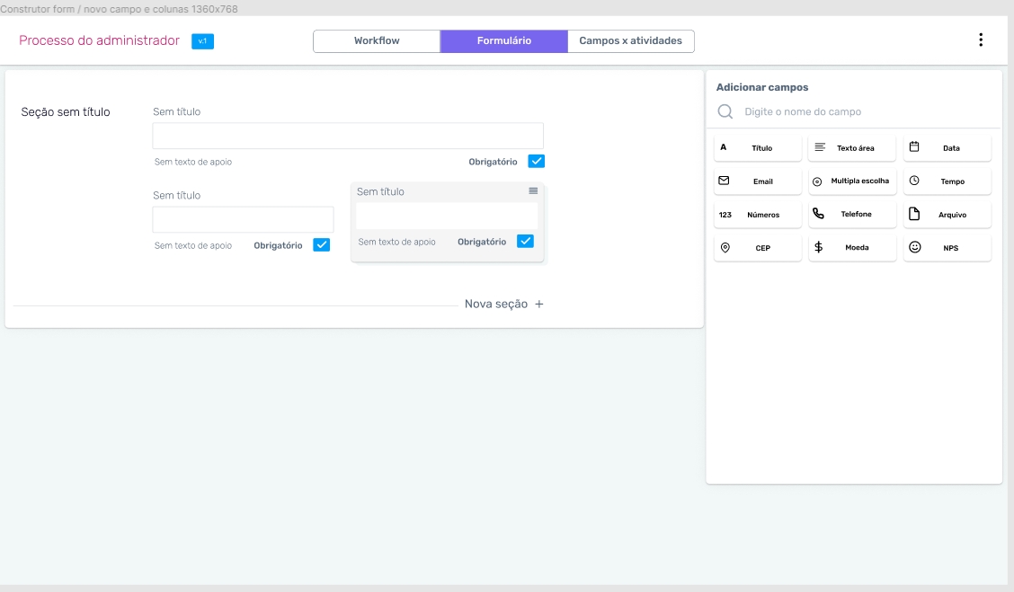Choose the Multipla escolha field type
This screenshot has height=592, width=1014.
point(852,181)
